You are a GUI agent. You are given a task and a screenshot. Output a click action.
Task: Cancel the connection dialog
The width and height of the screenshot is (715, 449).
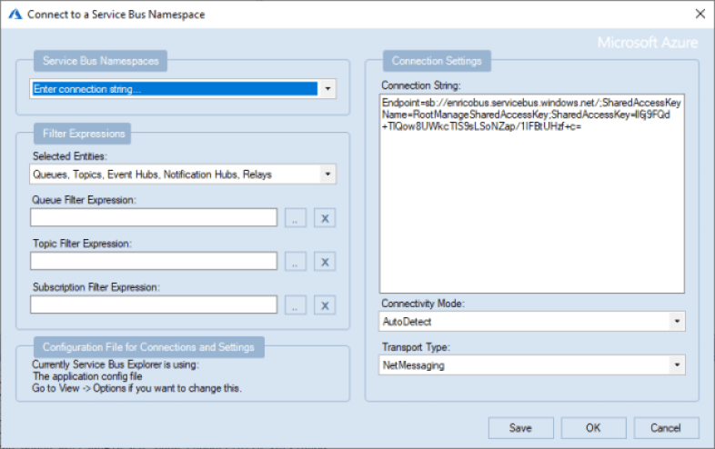[666, 428]
